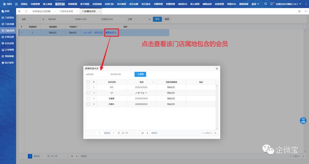
Task: Click the 查看会员(4) link
Action: point(111,33)
